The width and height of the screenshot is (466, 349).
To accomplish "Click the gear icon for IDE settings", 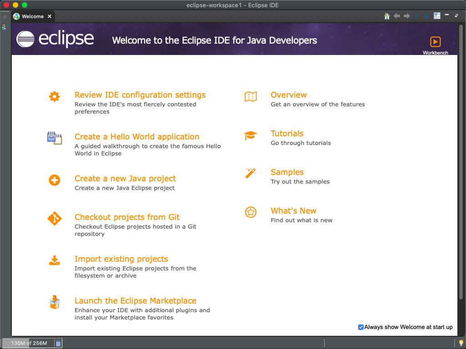I will (55, 96).
